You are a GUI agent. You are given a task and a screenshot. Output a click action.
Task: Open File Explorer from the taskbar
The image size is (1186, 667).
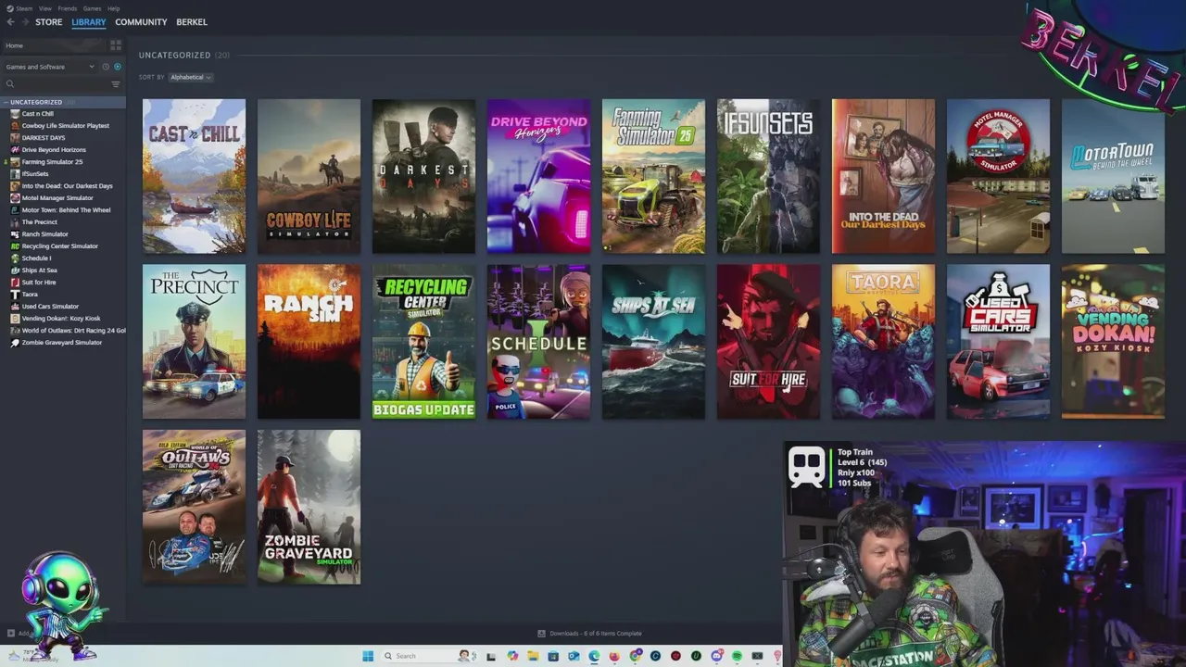click(533, 656)
